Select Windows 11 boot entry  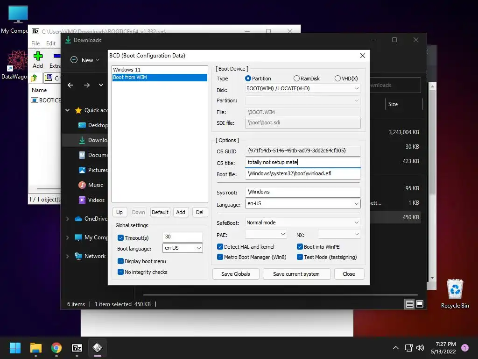160,70
